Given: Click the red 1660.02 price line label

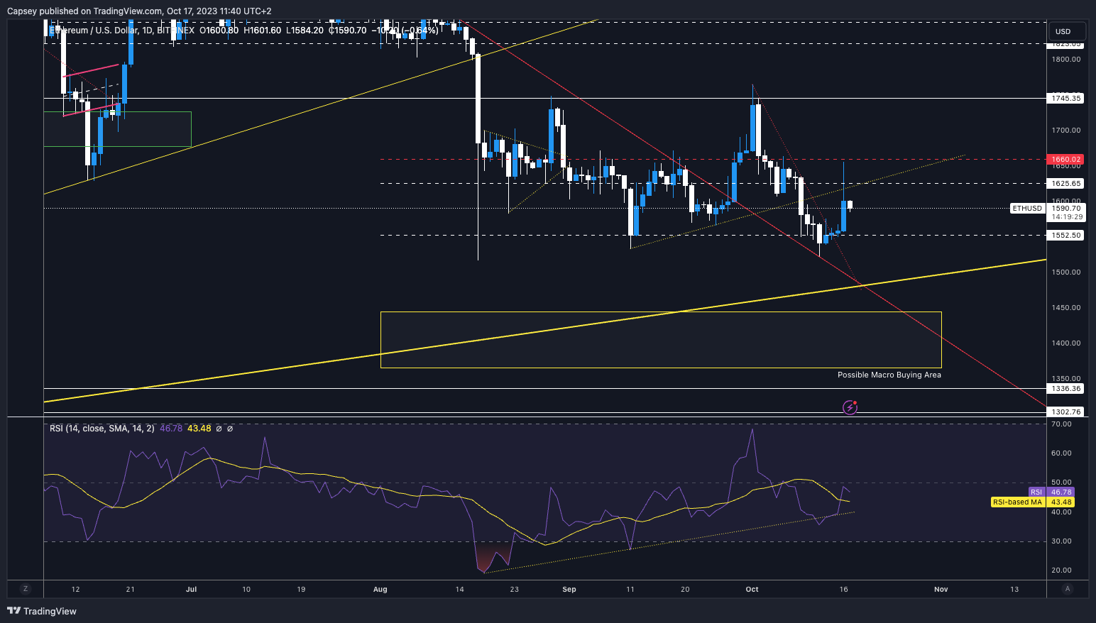Looking at the screenshot, I should [x=1065, y=159].
